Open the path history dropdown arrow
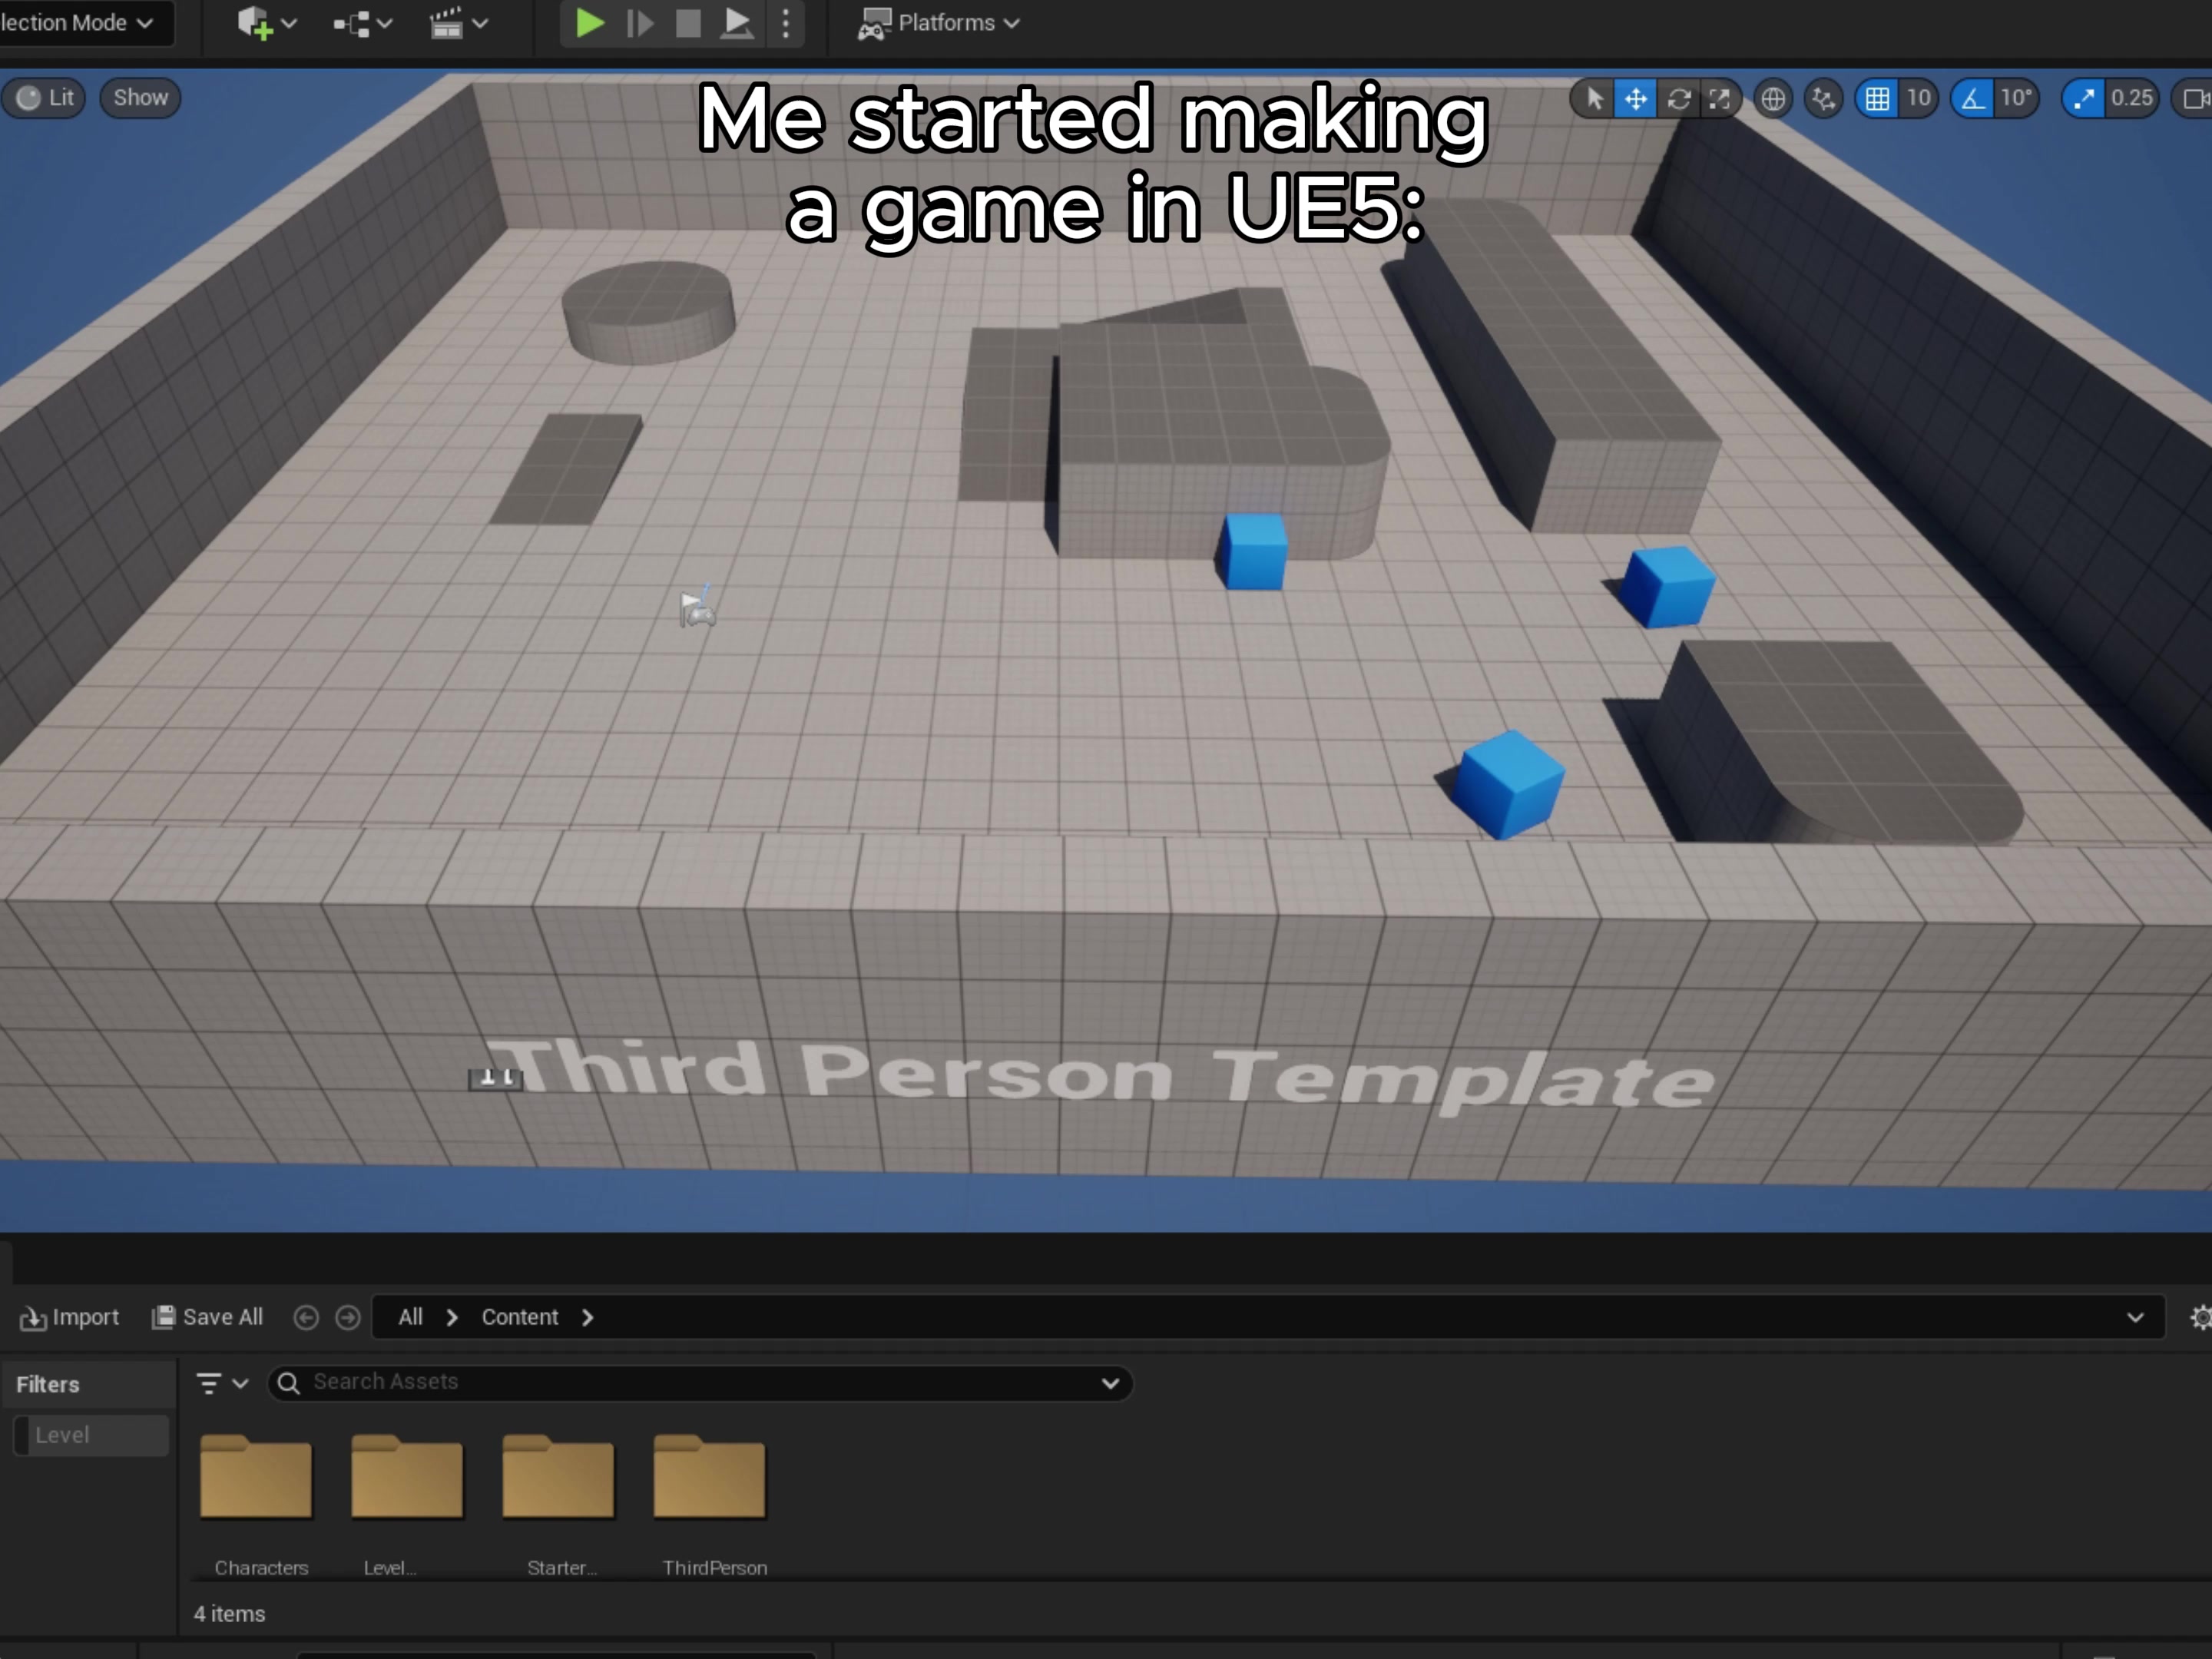Image resolution: width=2212 pixels, height=1659 pixels. (x=2135, y=1318)
